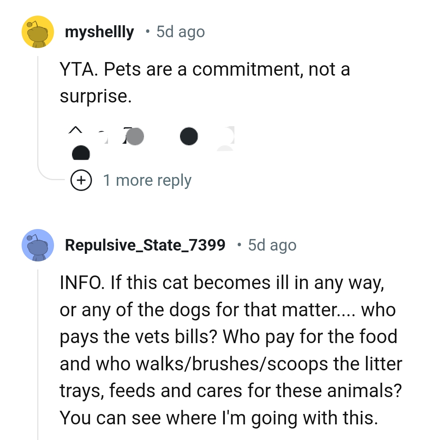Click Repulsive_State_7399's blue snoo avatar

(x=38, y=245)
